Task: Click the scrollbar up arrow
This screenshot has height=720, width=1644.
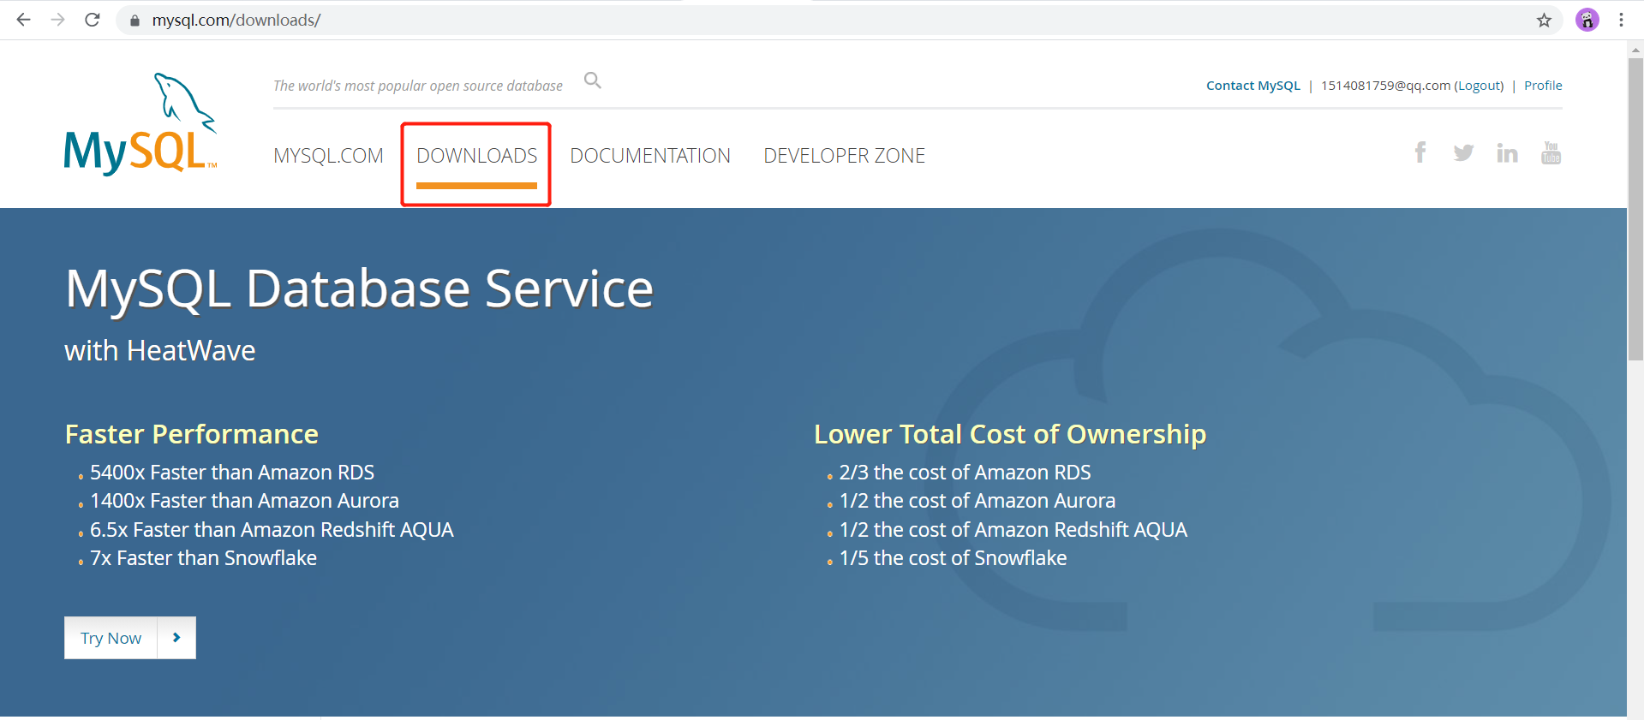Action: pyautogui.click(x=1635, y=50)
